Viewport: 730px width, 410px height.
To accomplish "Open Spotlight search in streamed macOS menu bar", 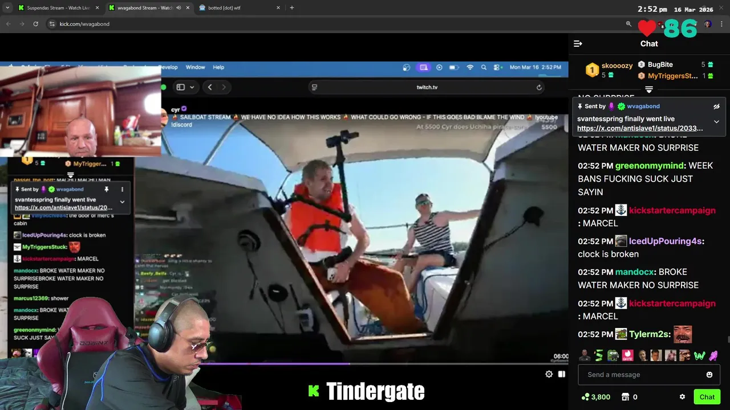I will 484,67.
